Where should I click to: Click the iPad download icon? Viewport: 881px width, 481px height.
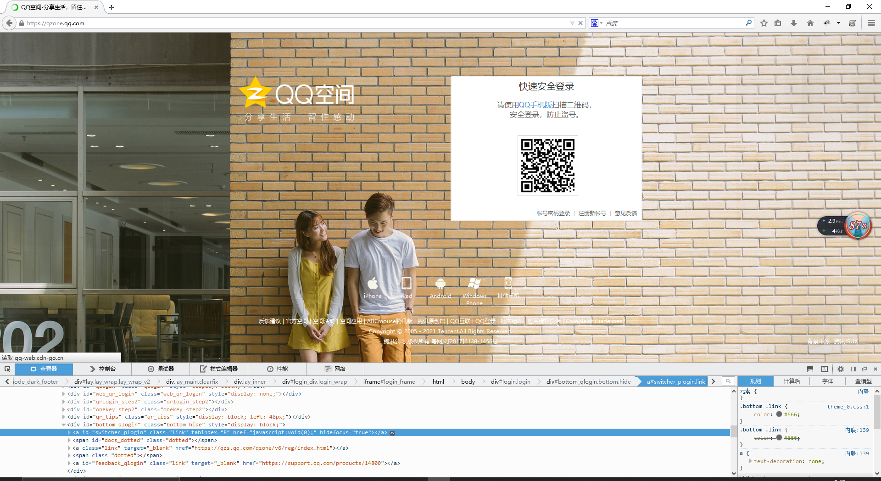[407, 283]
